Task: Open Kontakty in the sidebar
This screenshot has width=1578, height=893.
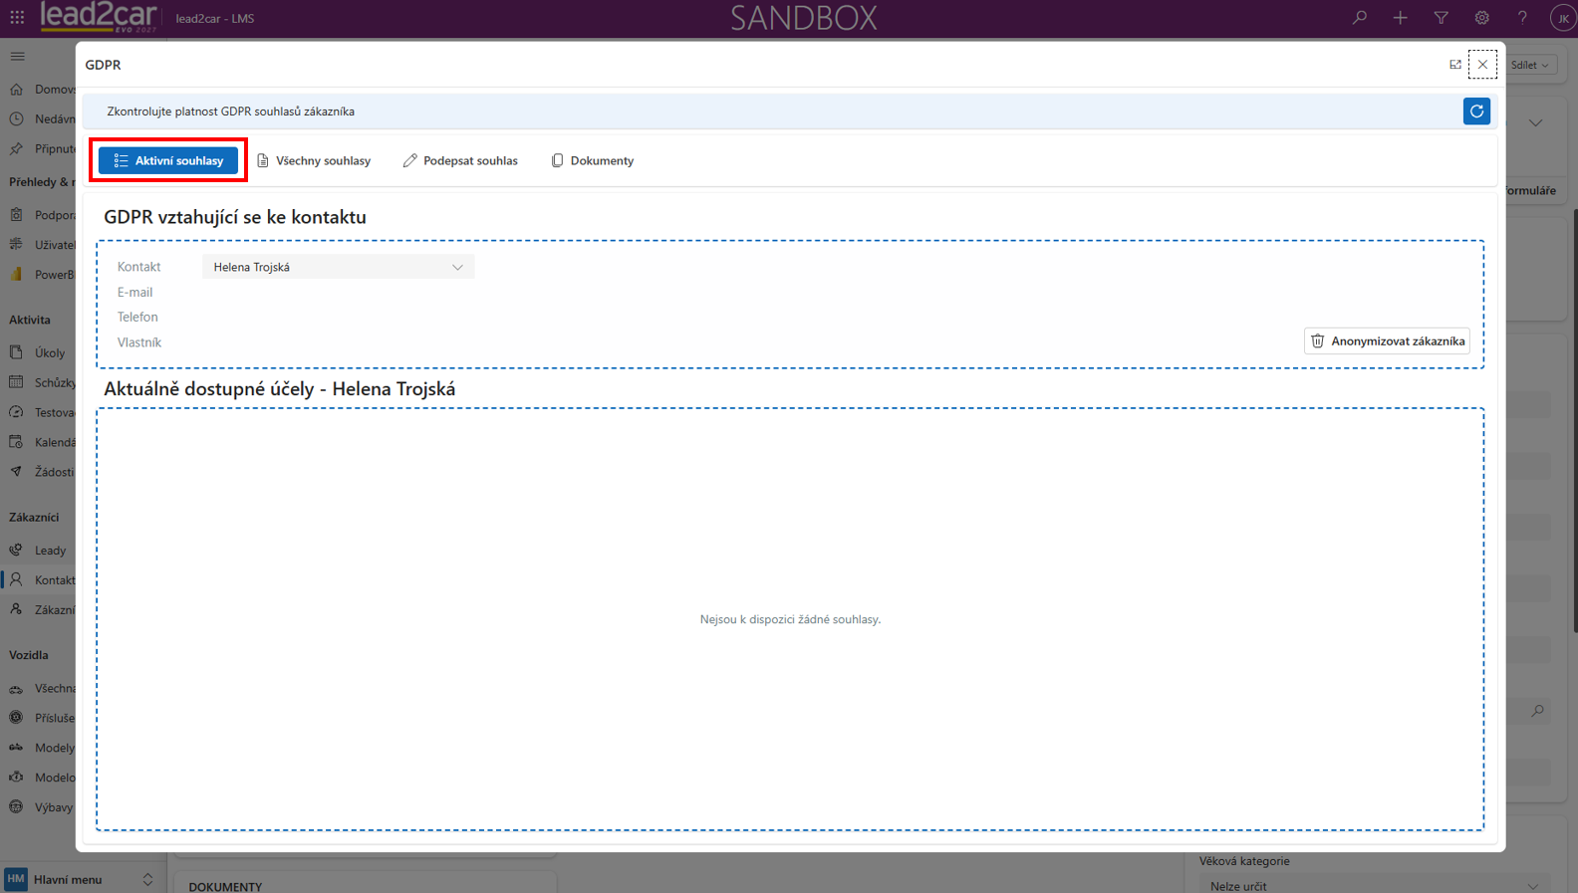Action: click(x=41, y=579)
